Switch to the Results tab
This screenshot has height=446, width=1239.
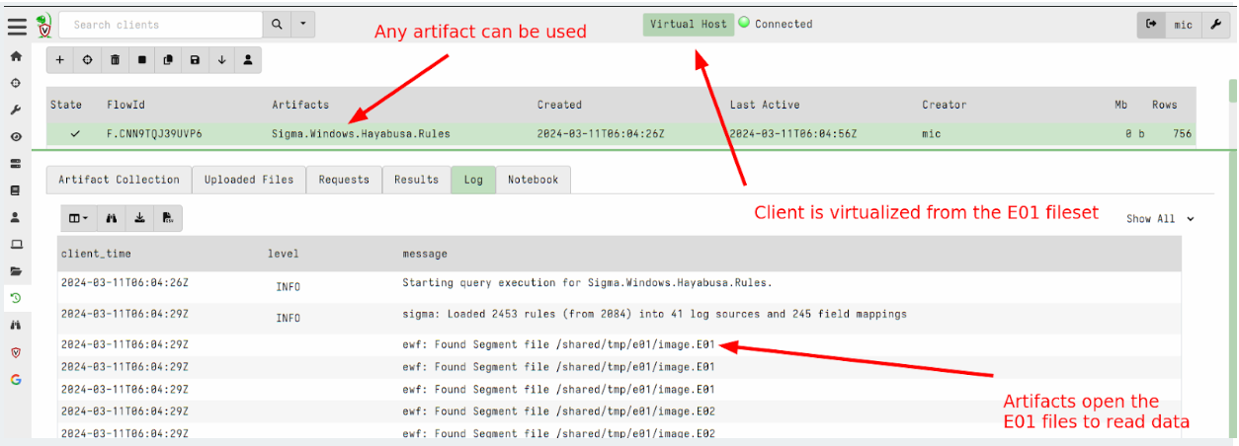416,180
